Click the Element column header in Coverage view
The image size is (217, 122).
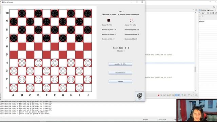202,22
